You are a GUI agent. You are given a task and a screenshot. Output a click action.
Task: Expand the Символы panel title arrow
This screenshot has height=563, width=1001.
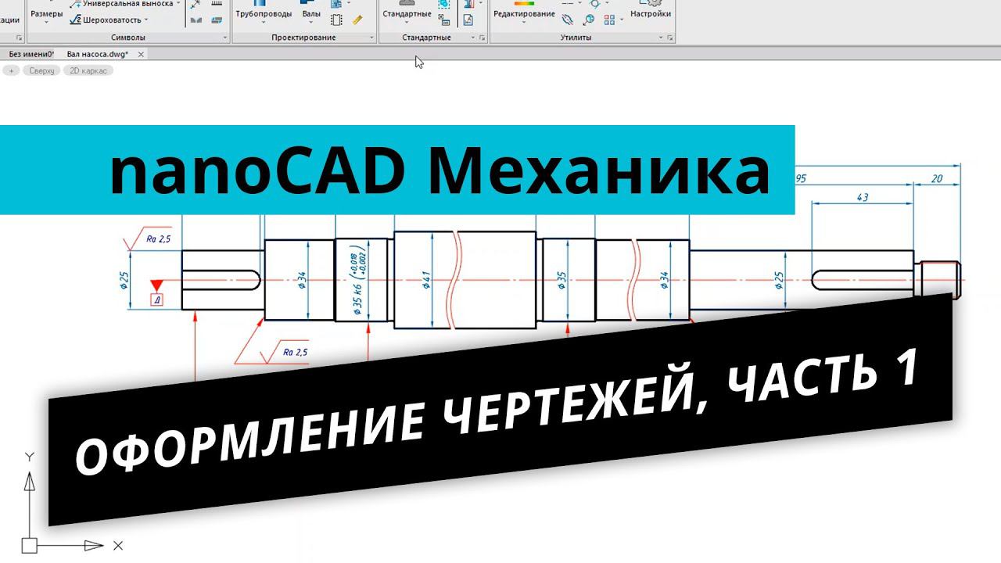tap(225, 38)
